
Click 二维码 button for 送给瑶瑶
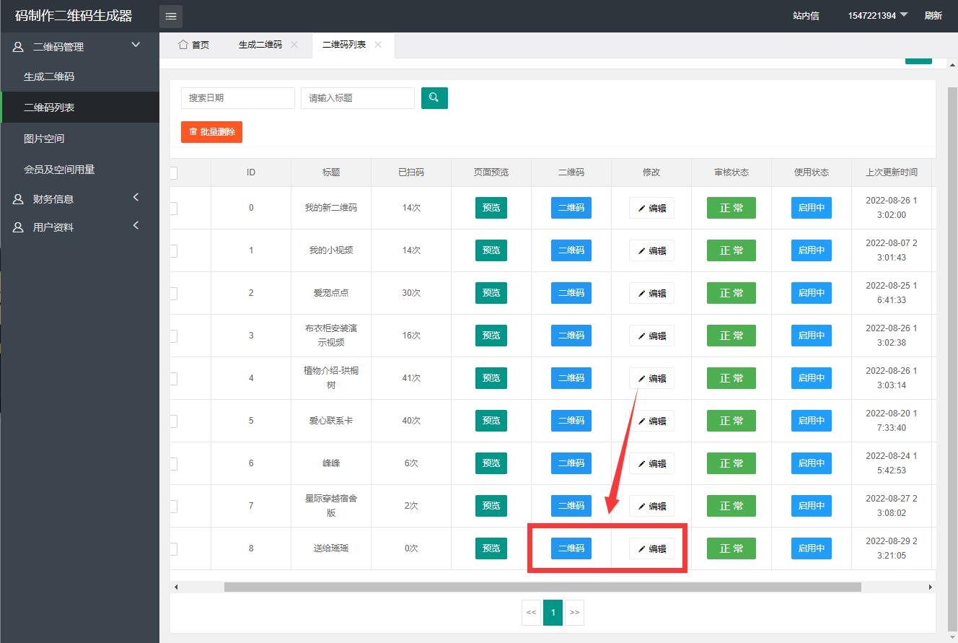(x=571, y=548)
